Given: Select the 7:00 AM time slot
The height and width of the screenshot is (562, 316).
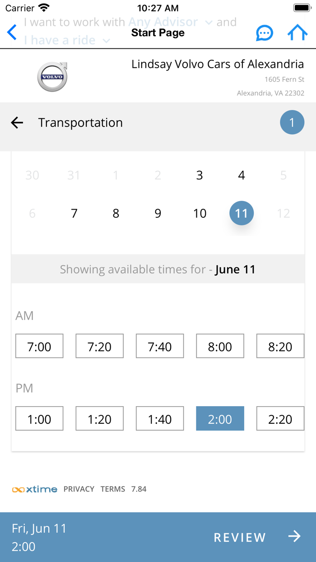Looking at the screenshot, I should click(x=39, y=346).
